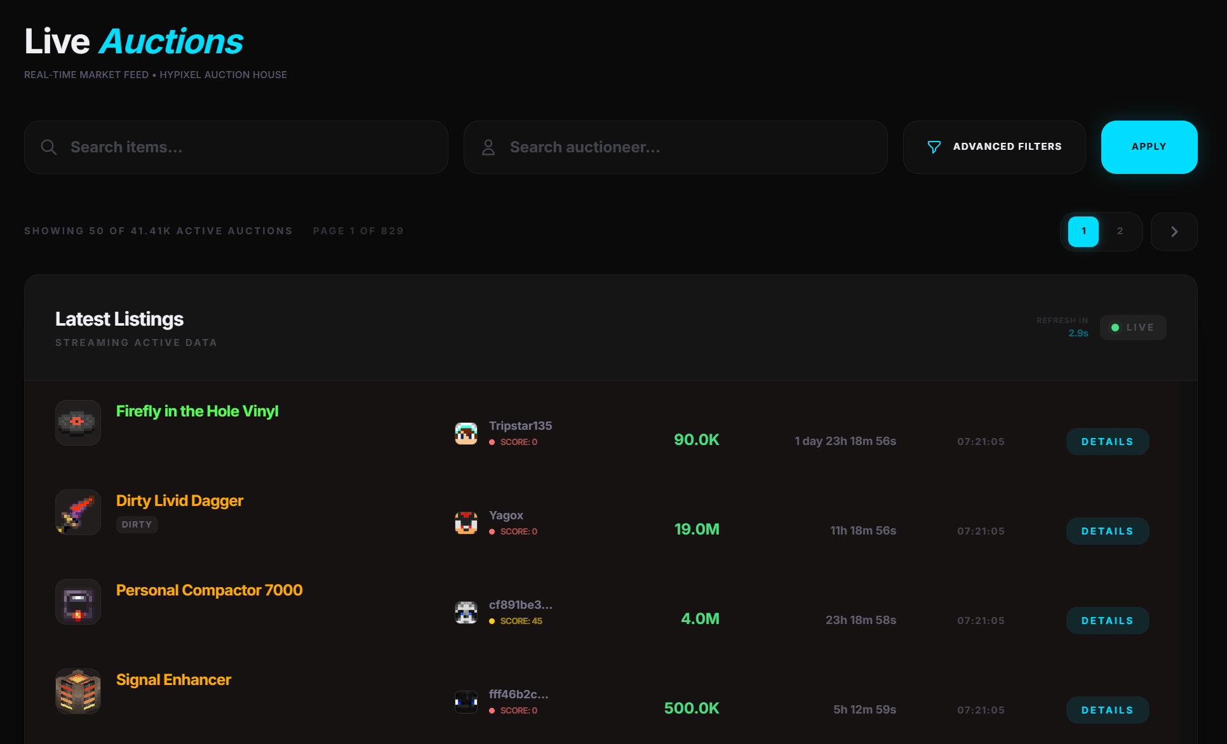Click the Dirty Livid Dagger item icon
This screenshot has width=1227, height=744.
78,512
